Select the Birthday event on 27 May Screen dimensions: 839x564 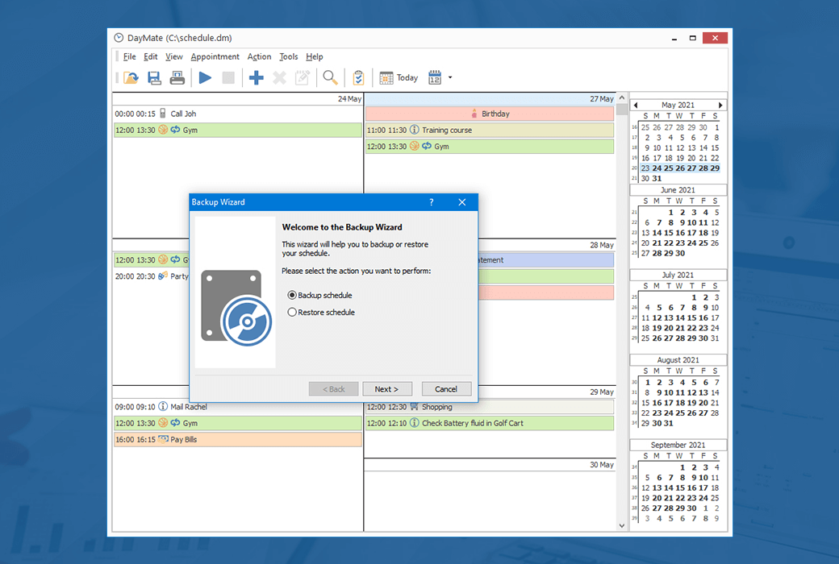490,114
